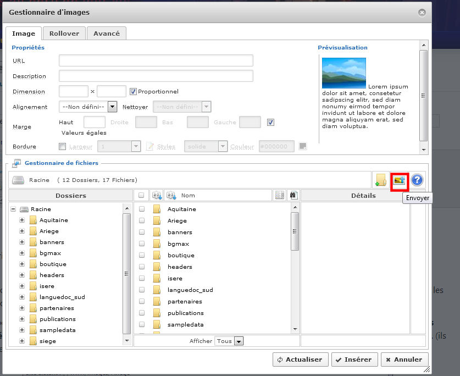Open the Largeur border width dropdown
Screen dimensions: 460x376
point(119,146)
